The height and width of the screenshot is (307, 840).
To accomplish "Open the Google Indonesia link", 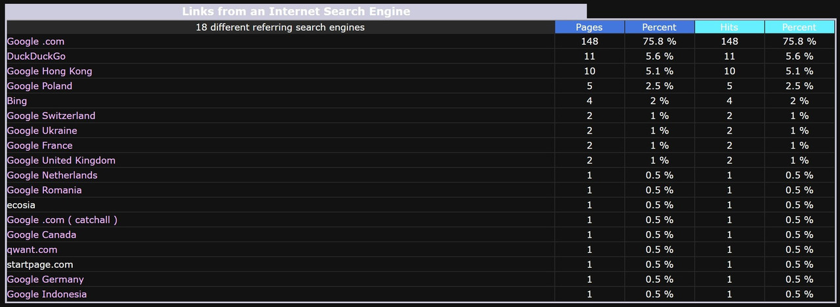I will (x=47, y=295).
